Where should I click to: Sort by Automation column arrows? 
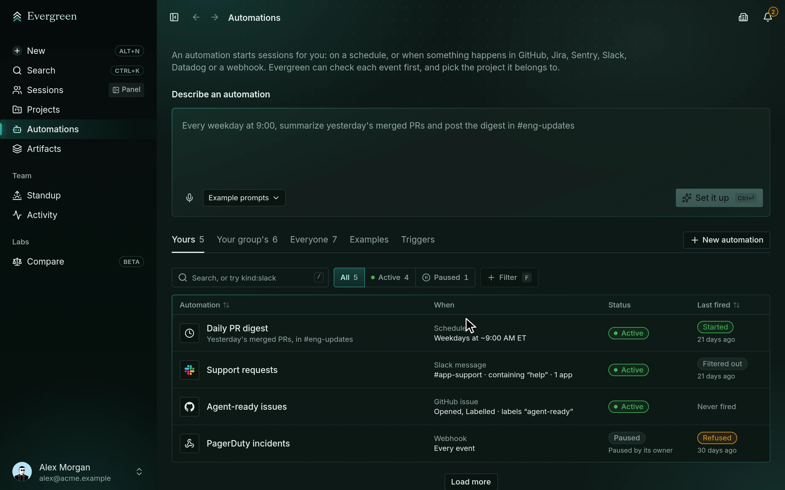coord(226,305)
